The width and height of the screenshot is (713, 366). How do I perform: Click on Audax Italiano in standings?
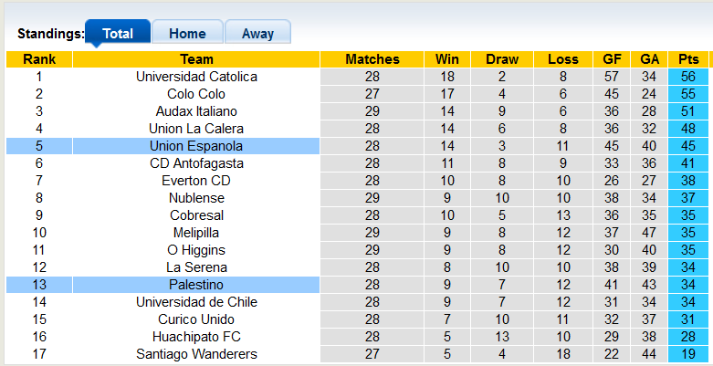coord(196,111)
